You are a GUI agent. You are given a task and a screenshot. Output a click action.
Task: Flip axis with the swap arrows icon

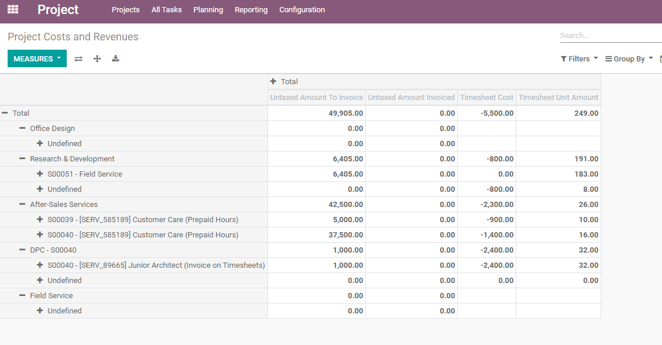tap(78, 58)
